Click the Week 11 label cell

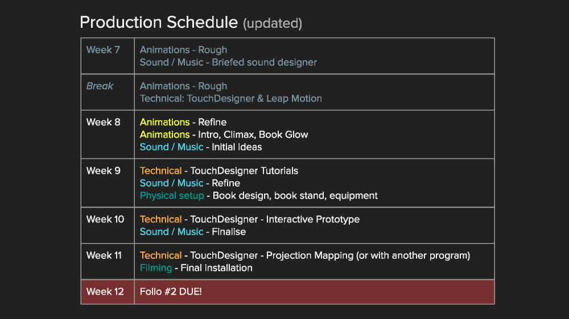point(108,262)
